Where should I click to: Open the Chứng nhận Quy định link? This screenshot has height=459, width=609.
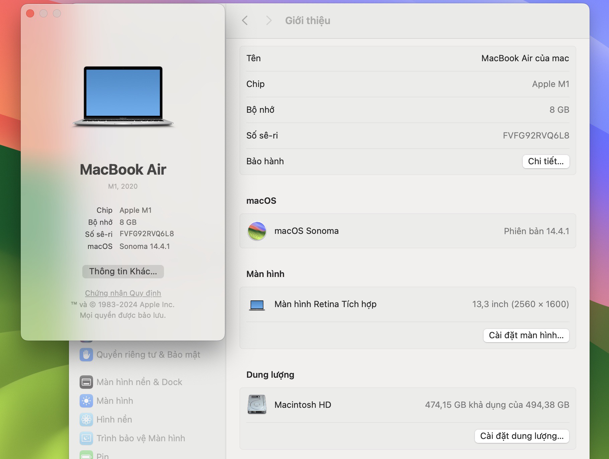pos(123,293)
